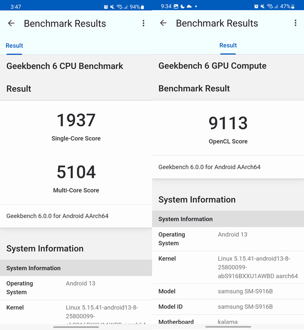Tap Multi-Core Score label
Image resolution: width=304 pixels, height=330 pixels.
76,190
